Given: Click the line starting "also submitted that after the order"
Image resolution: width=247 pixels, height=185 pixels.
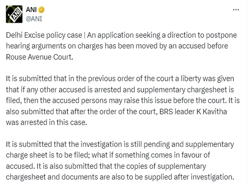Looking at the screenshot, I should click(117, 111).
